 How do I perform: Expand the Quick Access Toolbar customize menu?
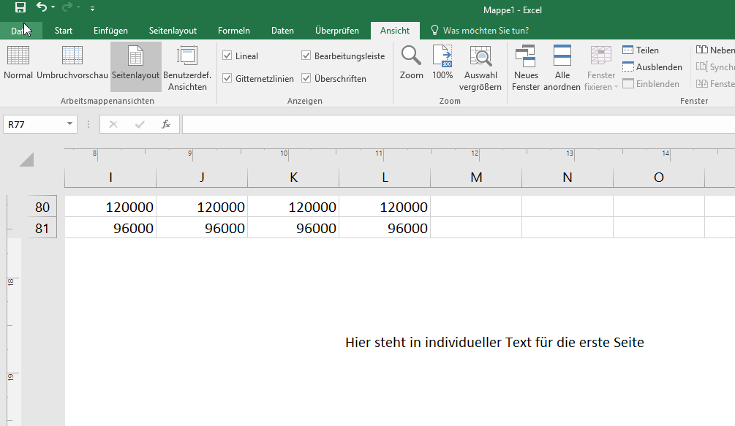(x=92, y=9)
